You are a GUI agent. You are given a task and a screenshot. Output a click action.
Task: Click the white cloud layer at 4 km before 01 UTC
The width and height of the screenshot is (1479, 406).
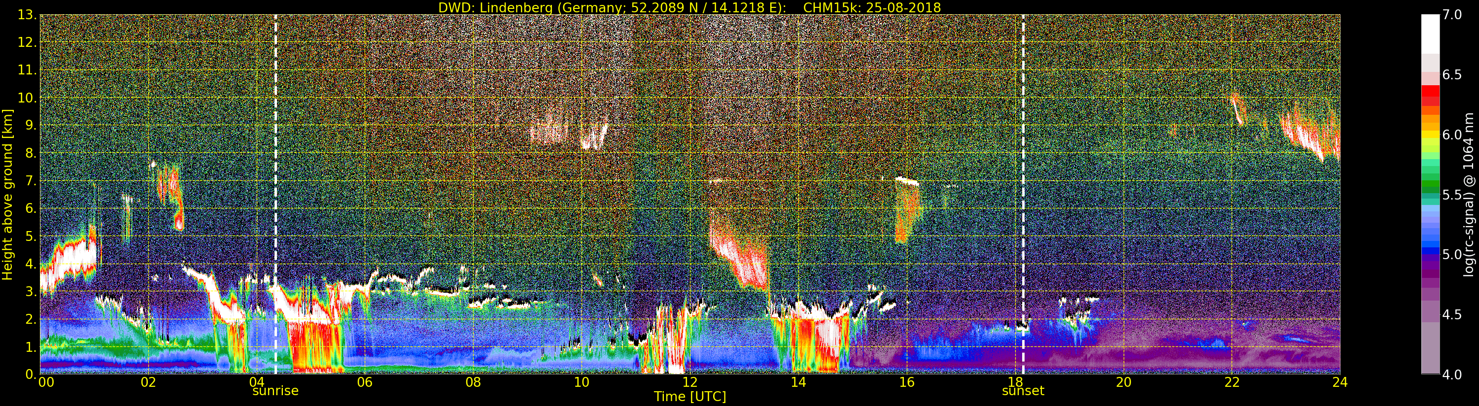pyautogui.click(x=69, y=261)
